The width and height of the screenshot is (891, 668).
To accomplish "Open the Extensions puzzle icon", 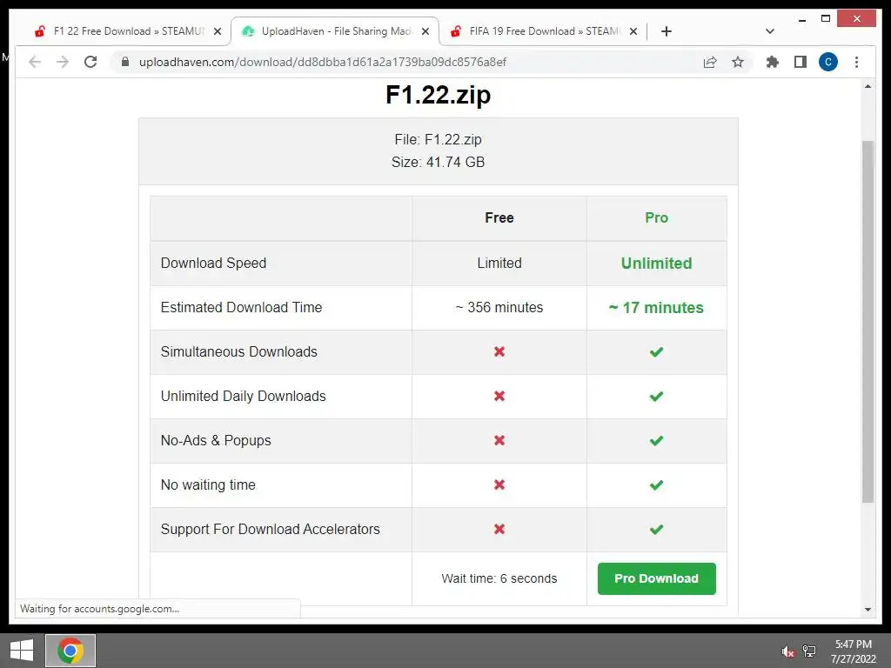I will [x=773, y=62].
